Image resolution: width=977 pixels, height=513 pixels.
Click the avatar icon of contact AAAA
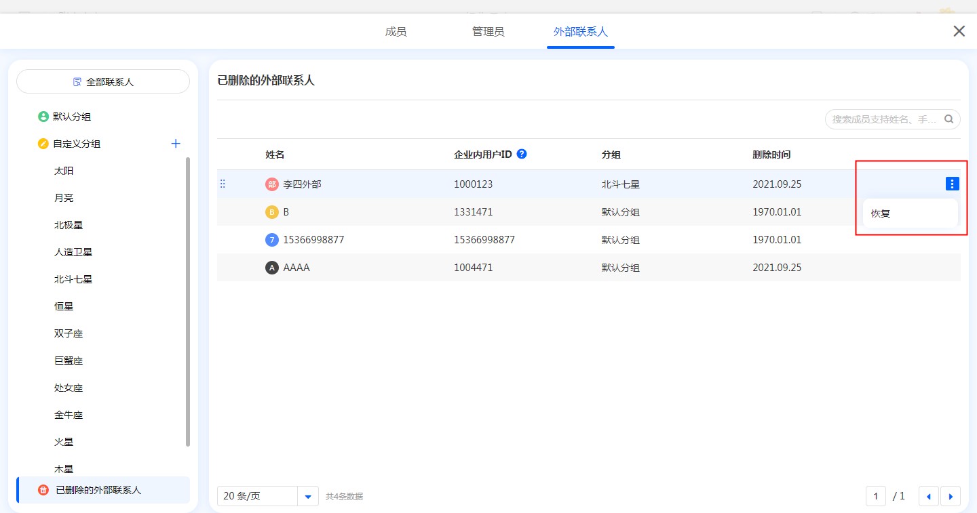272,268
